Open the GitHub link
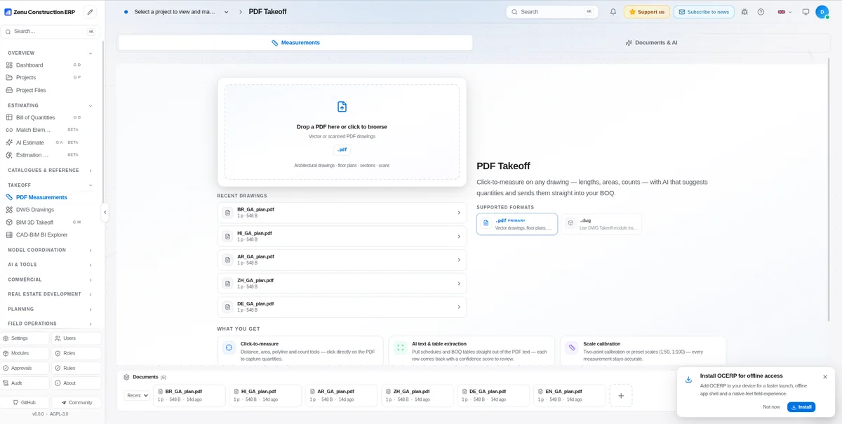Viewport: 842px width, 424px height. pos(25,402)
